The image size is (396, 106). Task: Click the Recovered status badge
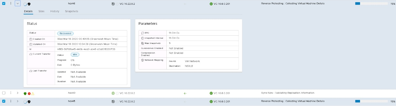(x=65, y=34)
